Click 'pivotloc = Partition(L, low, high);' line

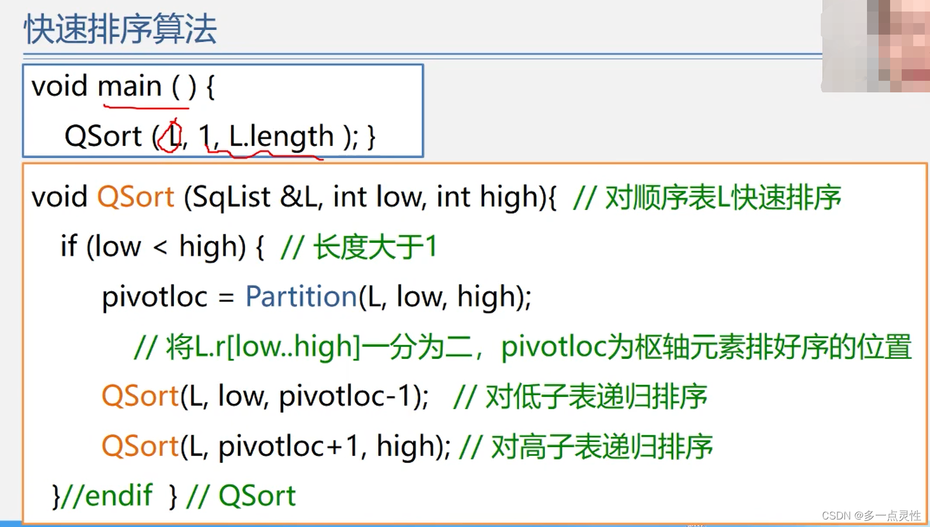coord(317,297)
